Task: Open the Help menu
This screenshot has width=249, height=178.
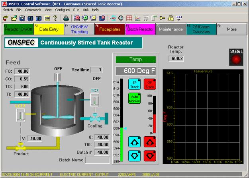Action: (95, 10)
